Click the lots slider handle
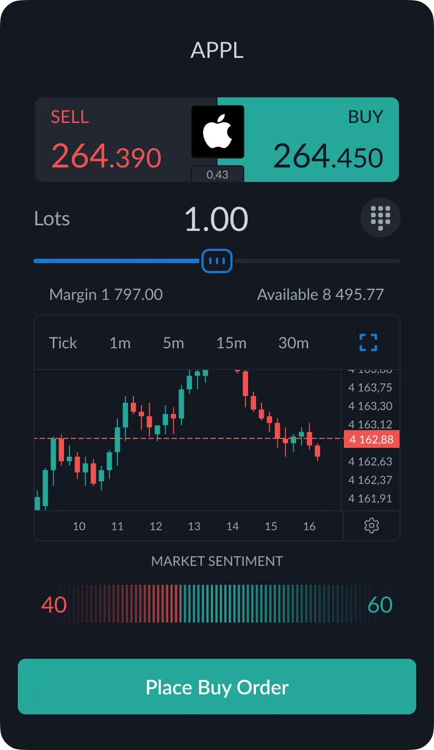This screenshot has height=750, width=434. (217, 260)
